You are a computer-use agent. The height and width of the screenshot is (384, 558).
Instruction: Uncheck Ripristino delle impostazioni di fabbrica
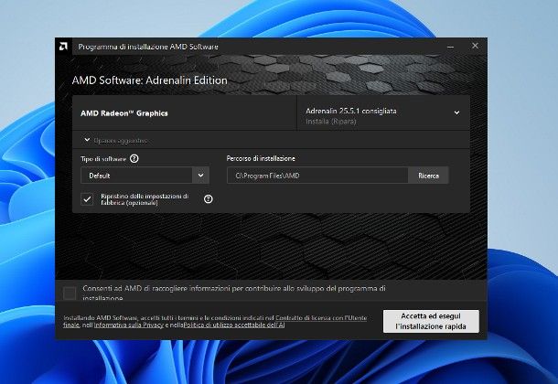(x=87, y=198)
